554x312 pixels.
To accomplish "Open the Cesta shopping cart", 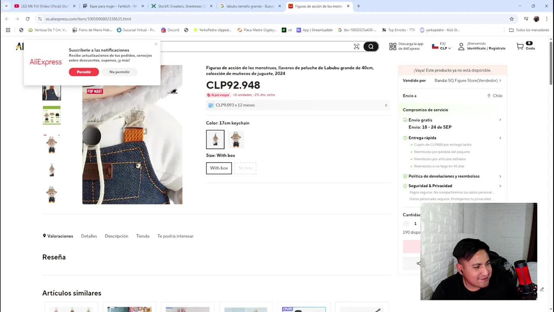I will (525, 46).
